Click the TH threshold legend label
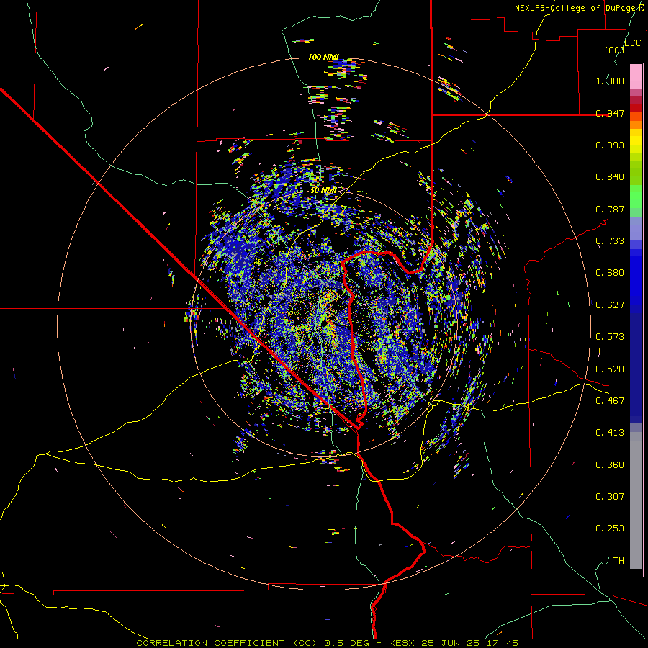This screenshot has width=648, height=648. coord(618,561)
